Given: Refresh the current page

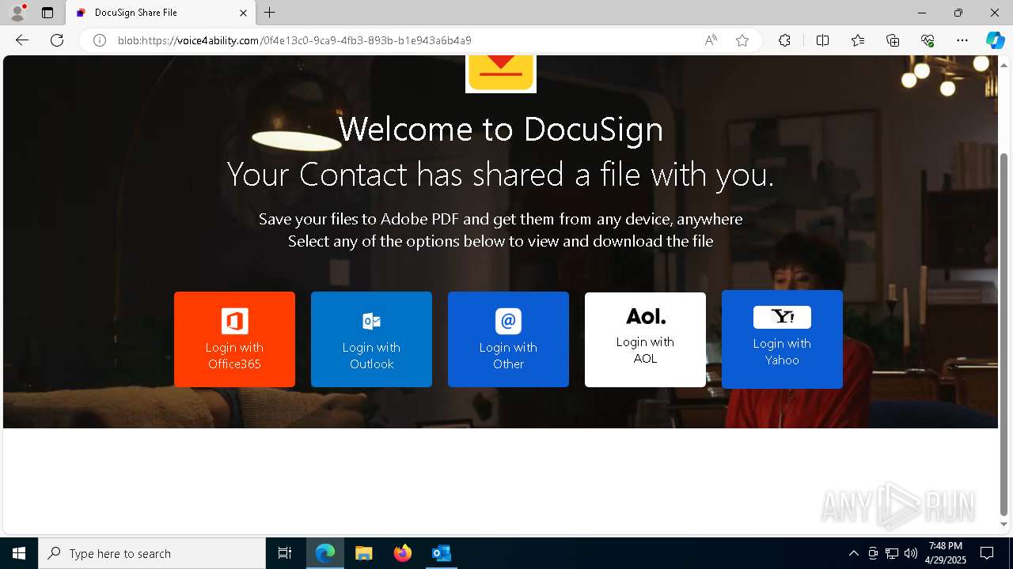Looking at the screenshot, I should pos(57,40).
